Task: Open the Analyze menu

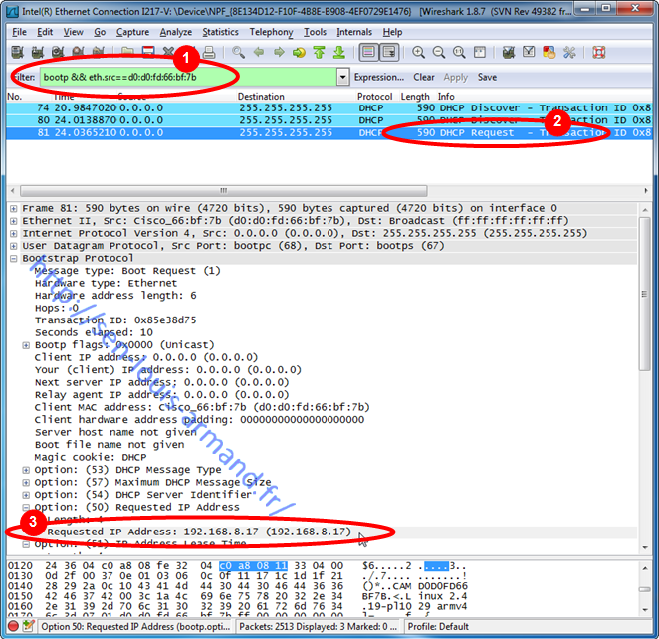Action: pyautogui.click(x=175, y=32)
